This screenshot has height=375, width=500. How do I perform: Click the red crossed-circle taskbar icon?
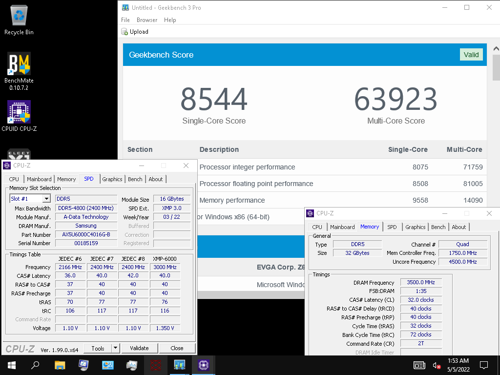[x=155, y=365]
